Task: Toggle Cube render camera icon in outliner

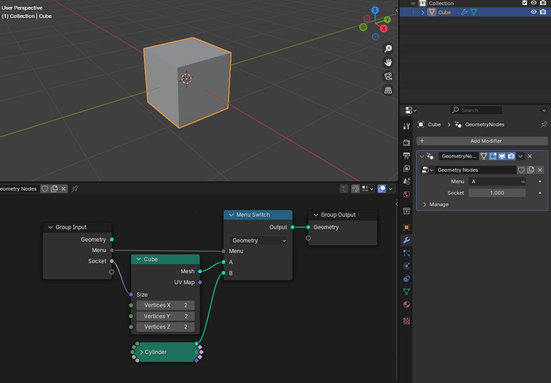Action: coord(543,12)
